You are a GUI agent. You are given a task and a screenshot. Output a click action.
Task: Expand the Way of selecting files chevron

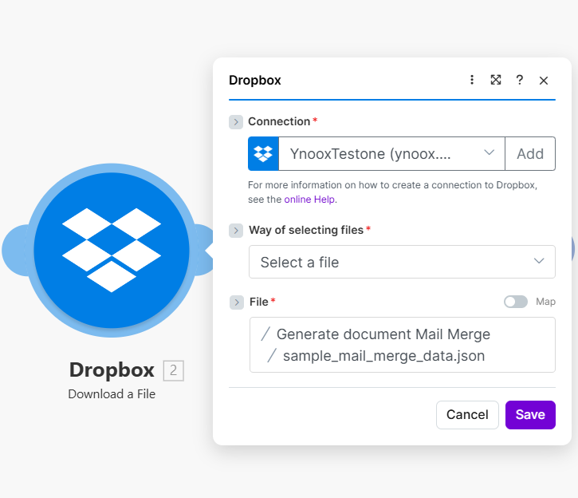236,231
